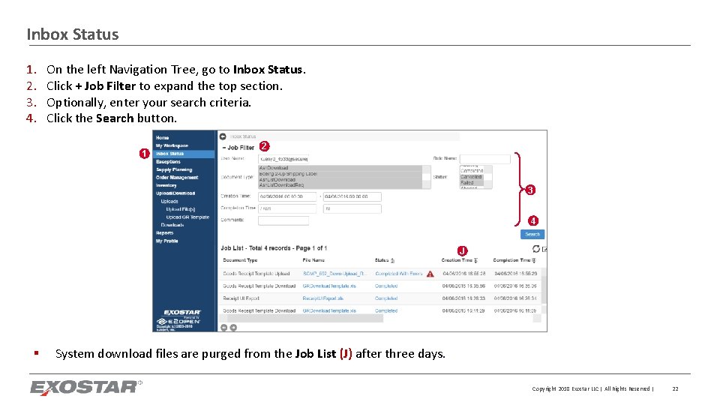Open Reports in the navigation tree

[x=164, y=232]
